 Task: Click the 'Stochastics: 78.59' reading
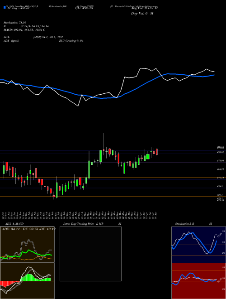coord(15,23)
